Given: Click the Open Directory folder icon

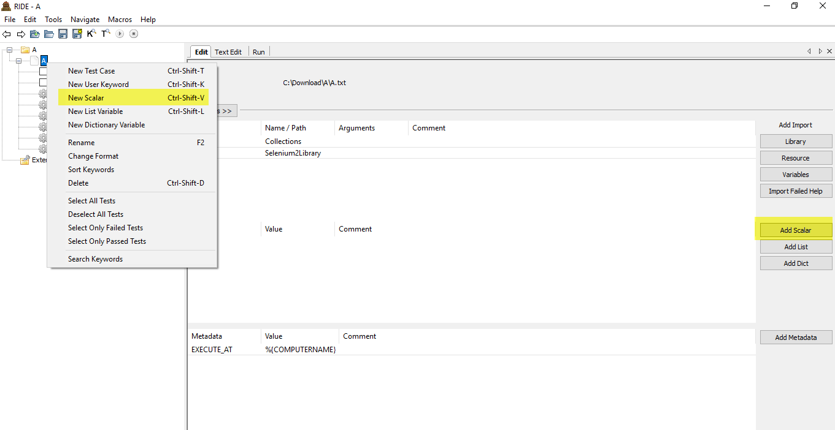Looking at the screenshot, I should tap(49, 34).
